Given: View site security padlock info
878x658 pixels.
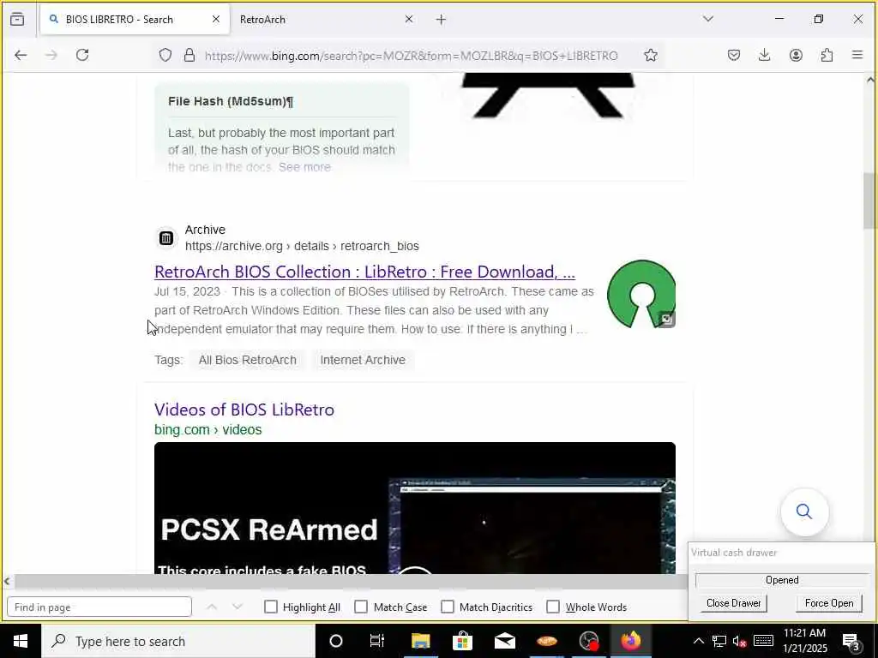Looking at the screenshot, I should 189,55.
